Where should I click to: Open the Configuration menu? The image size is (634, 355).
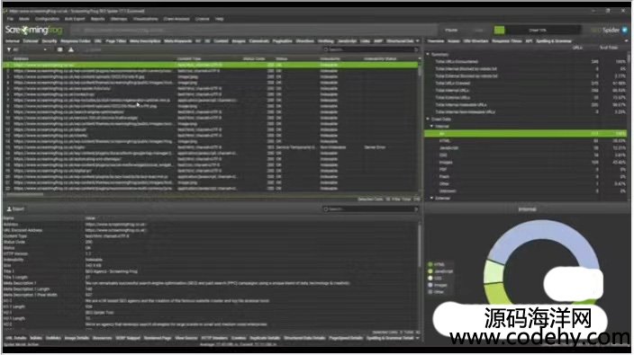pos(47,19)
